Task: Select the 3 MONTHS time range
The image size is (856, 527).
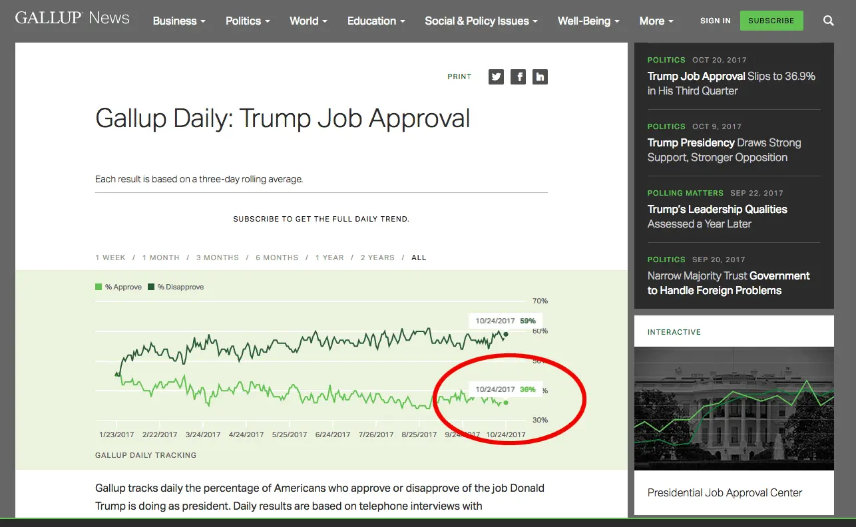Action: point(217,258)
